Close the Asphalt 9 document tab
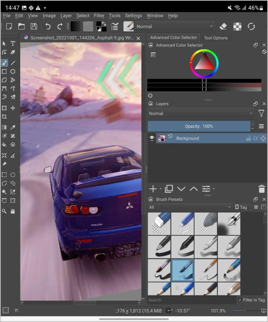268x322 pixels. click(139, 38)
